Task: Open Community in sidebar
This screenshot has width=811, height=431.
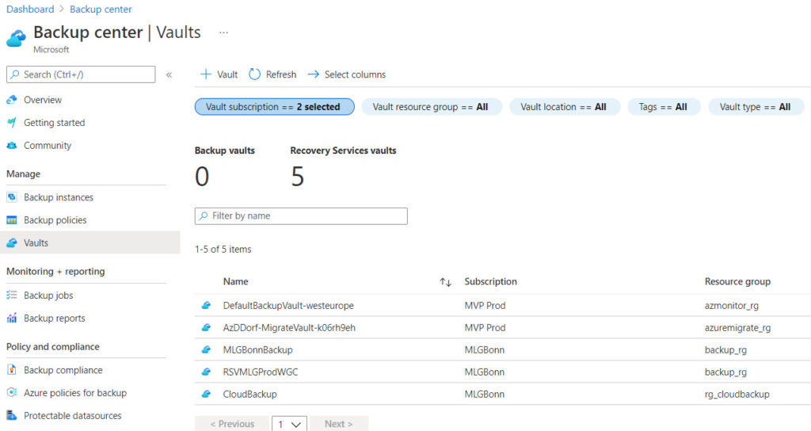Action: 47,146
